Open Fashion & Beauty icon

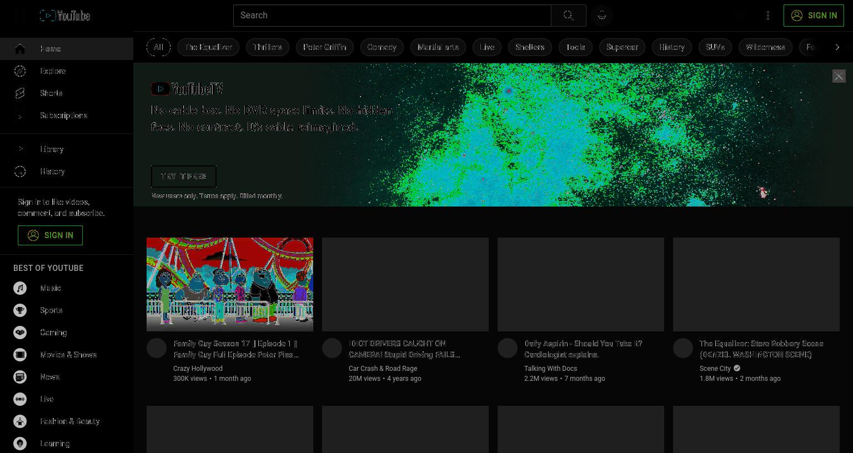click(20, 421)
